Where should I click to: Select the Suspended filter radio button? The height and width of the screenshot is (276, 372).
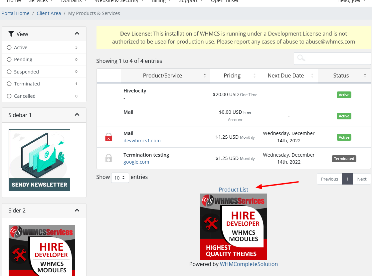(x=9, y=71)
